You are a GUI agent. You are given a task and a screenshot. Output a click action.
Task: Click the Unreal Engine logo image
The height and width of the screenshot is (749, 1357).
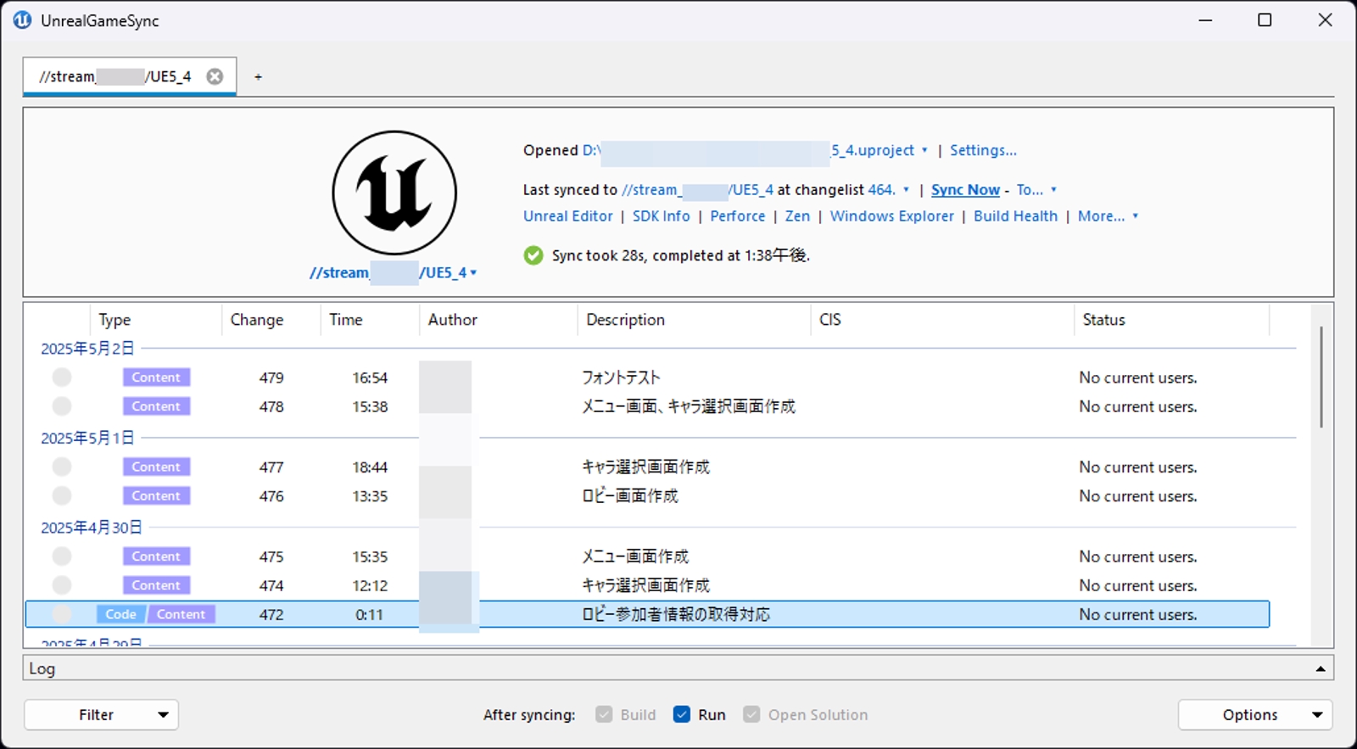tap(394, 193)
